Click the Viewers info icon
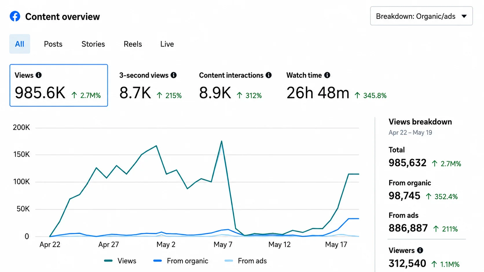 click(420, 250)
